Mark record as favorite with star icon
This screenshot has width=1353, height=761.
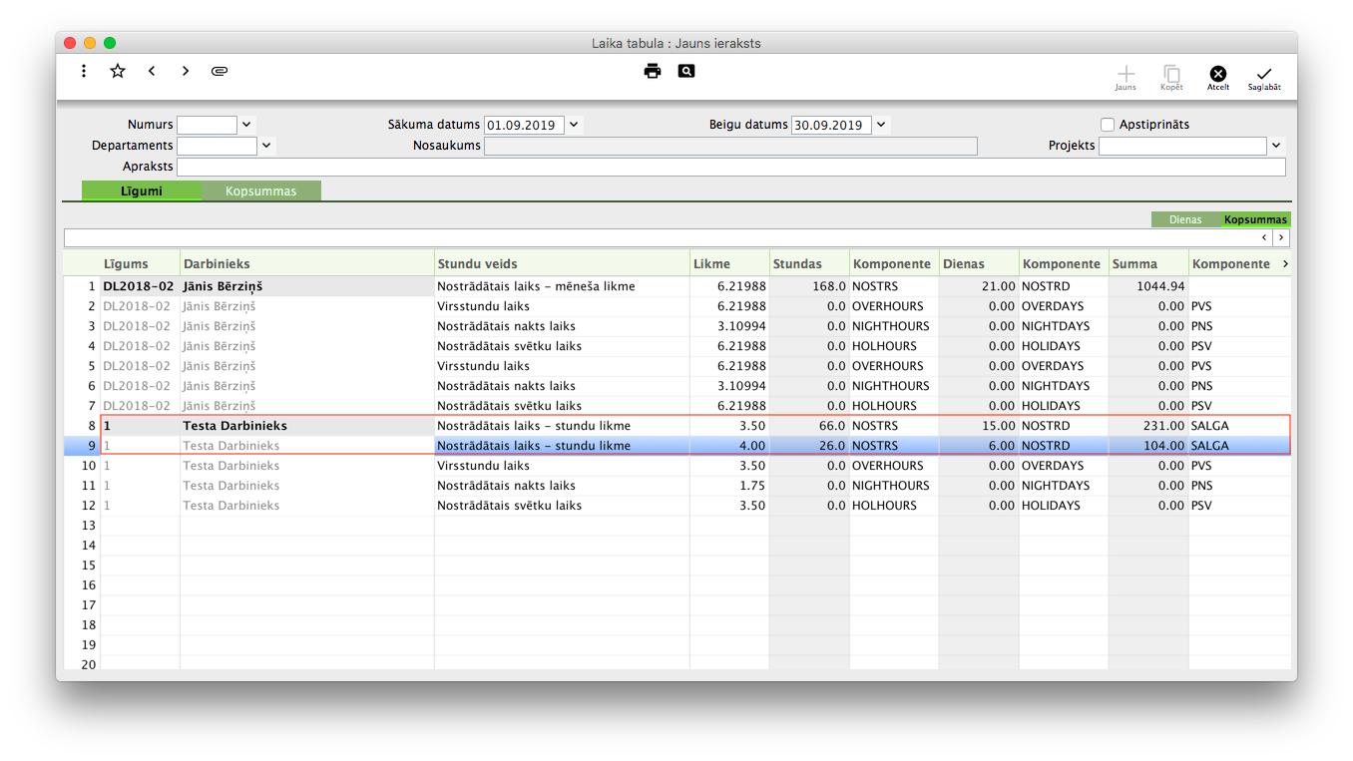[x=118, y=71]
